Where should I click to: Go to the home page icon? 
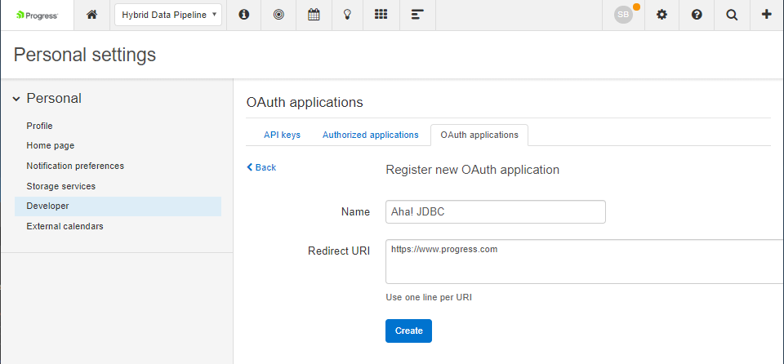tap(91, 15)
